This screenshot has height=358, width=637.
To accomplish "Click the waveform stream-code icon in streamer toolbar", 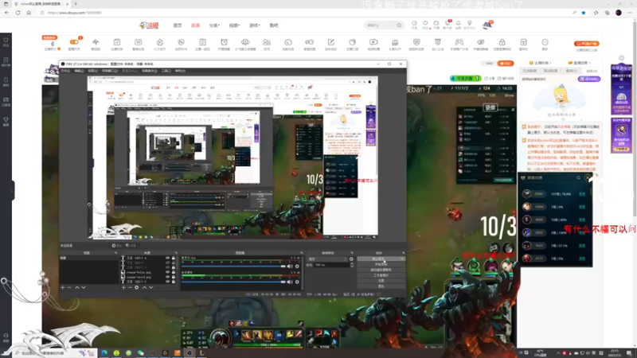I will pyautogui.click(x=96, y=42).
